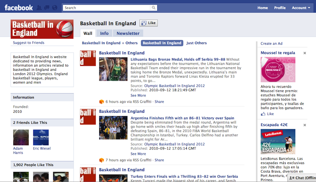Open Eric Wiesel profile picture

point(41,137)
